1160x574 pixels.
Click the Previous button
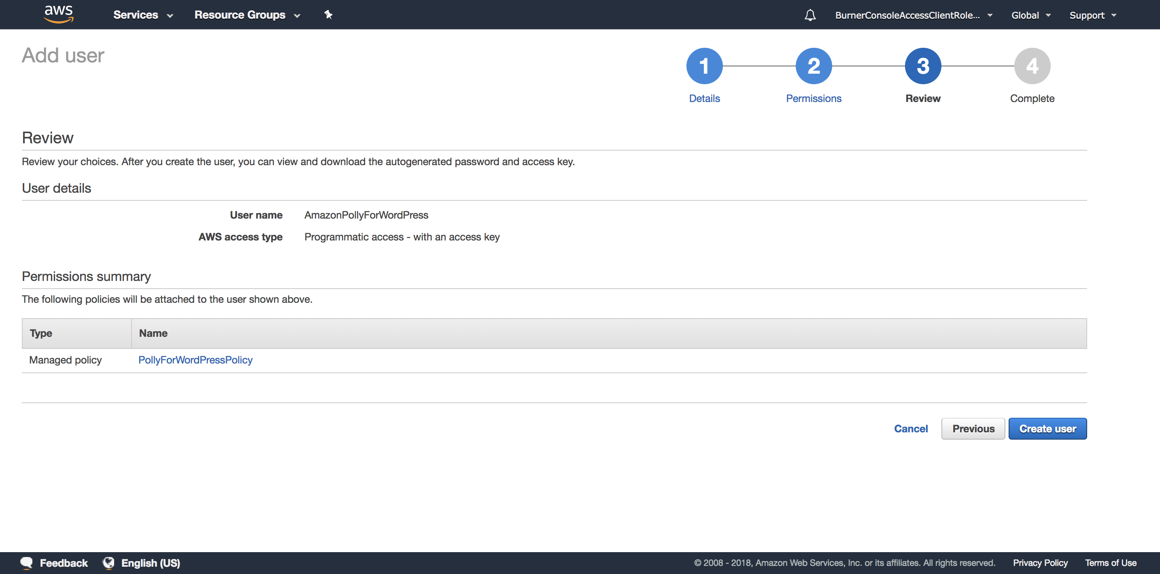pyautogui.click(x=972, y=428)
